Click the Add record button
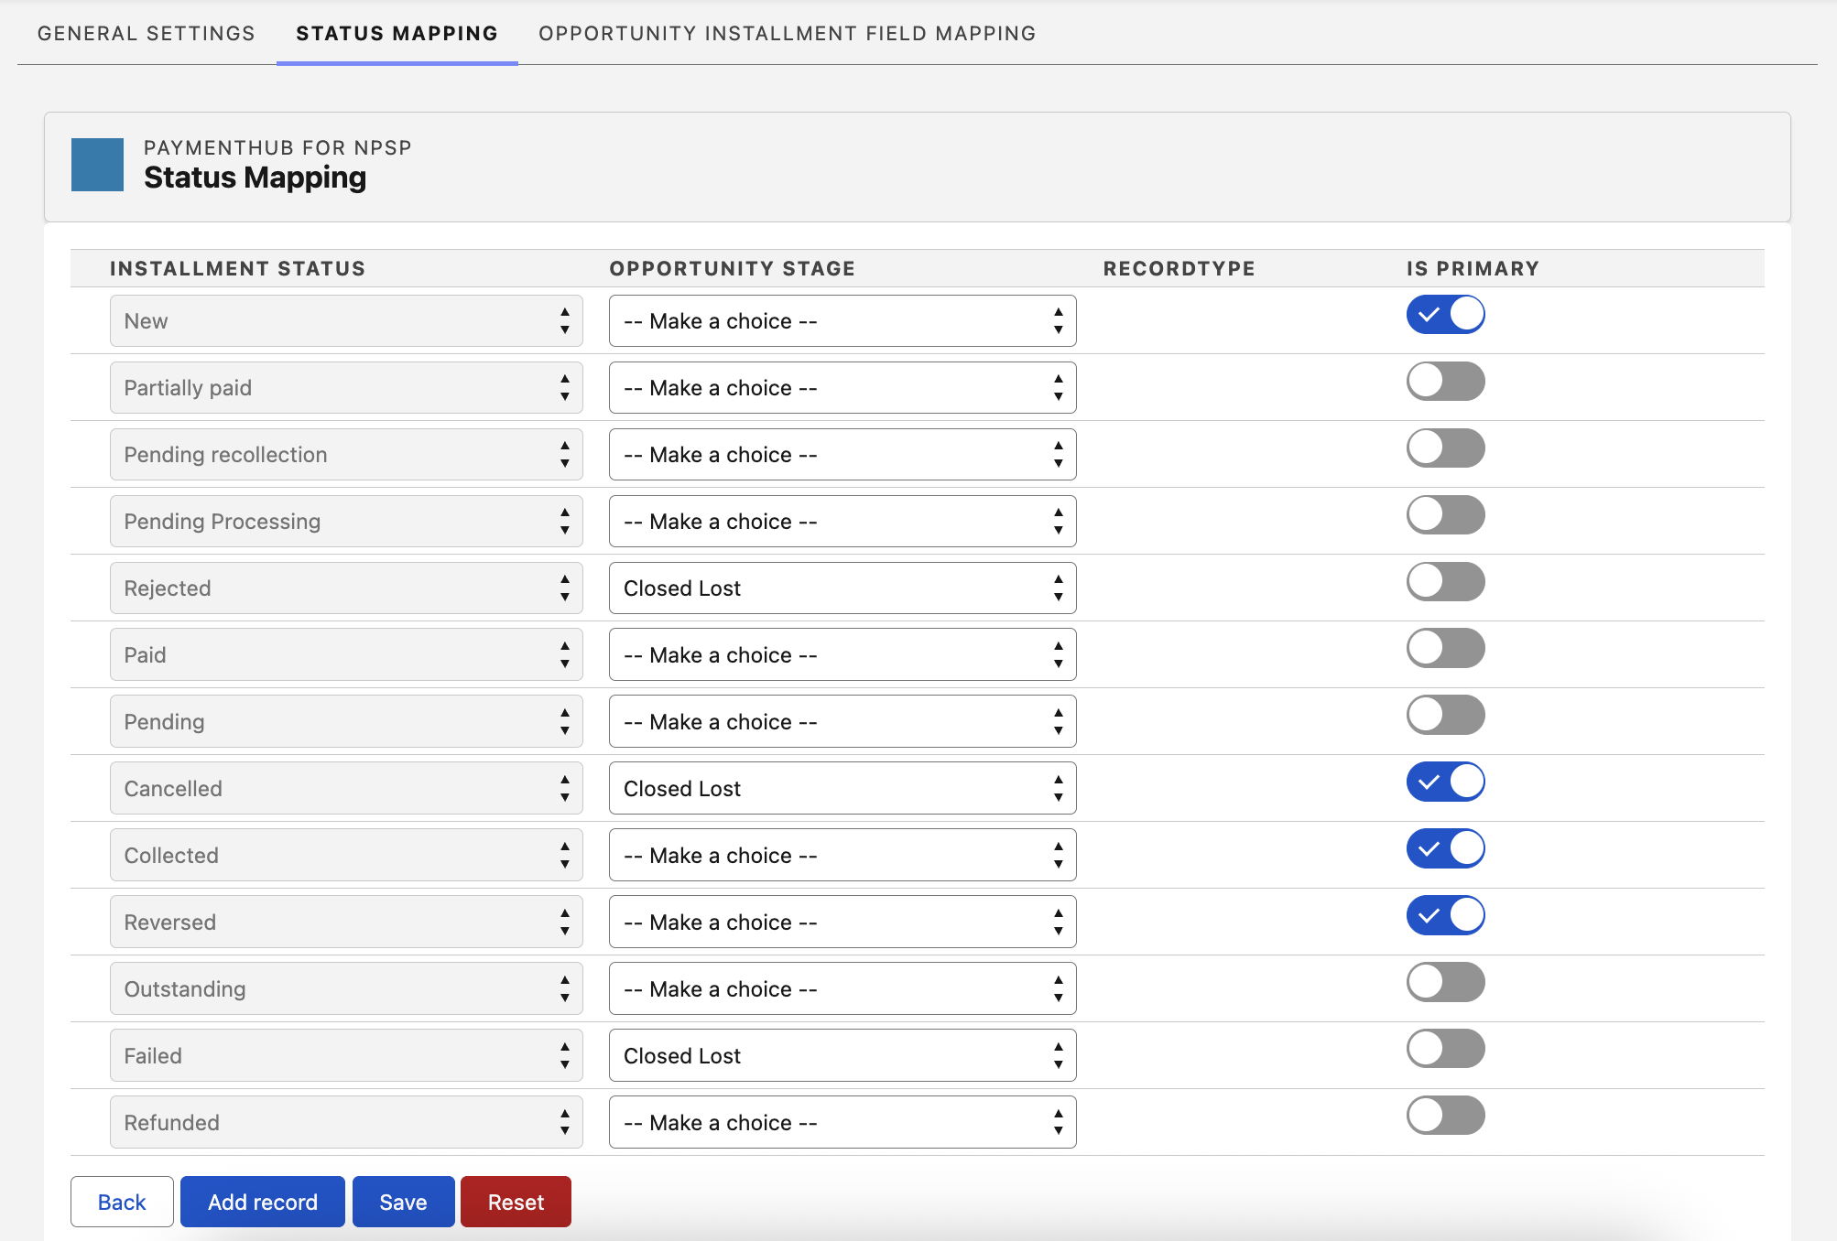The image size is (1837, 1241). tap(262, 1202)
